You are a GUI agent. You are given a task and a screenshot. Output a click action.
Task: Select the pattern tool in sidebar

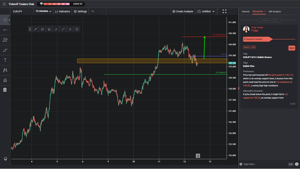[x=5, y=70]
